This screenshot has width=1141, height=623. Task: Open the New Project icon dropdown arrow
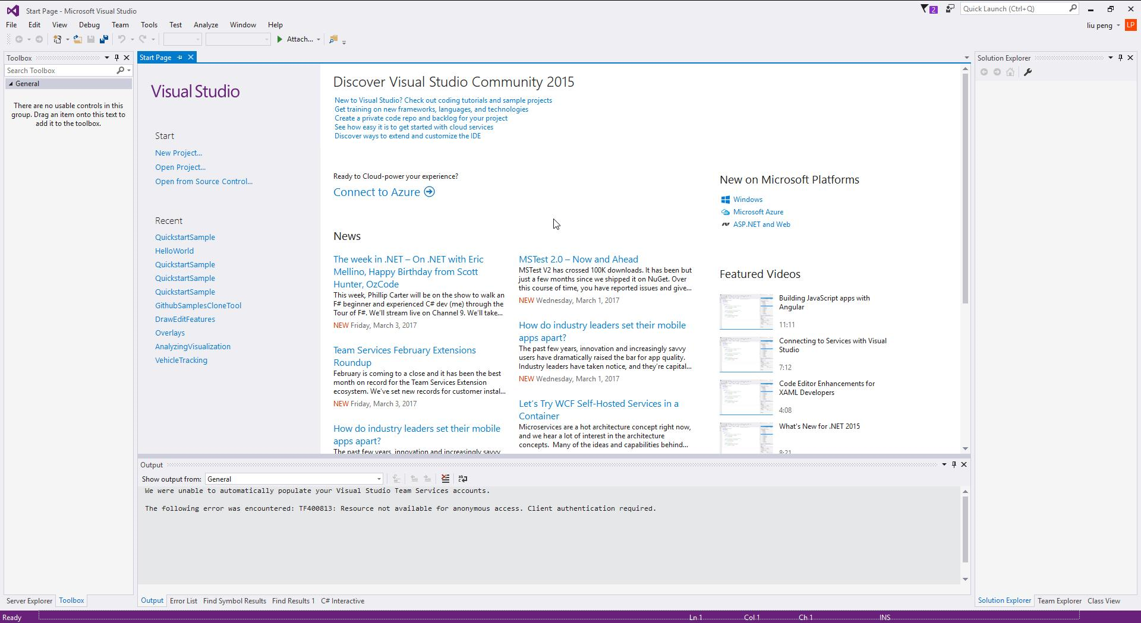[67, 39]
